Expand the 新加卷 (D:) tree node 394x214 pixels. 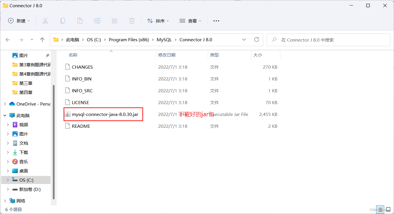pos(8,189)
